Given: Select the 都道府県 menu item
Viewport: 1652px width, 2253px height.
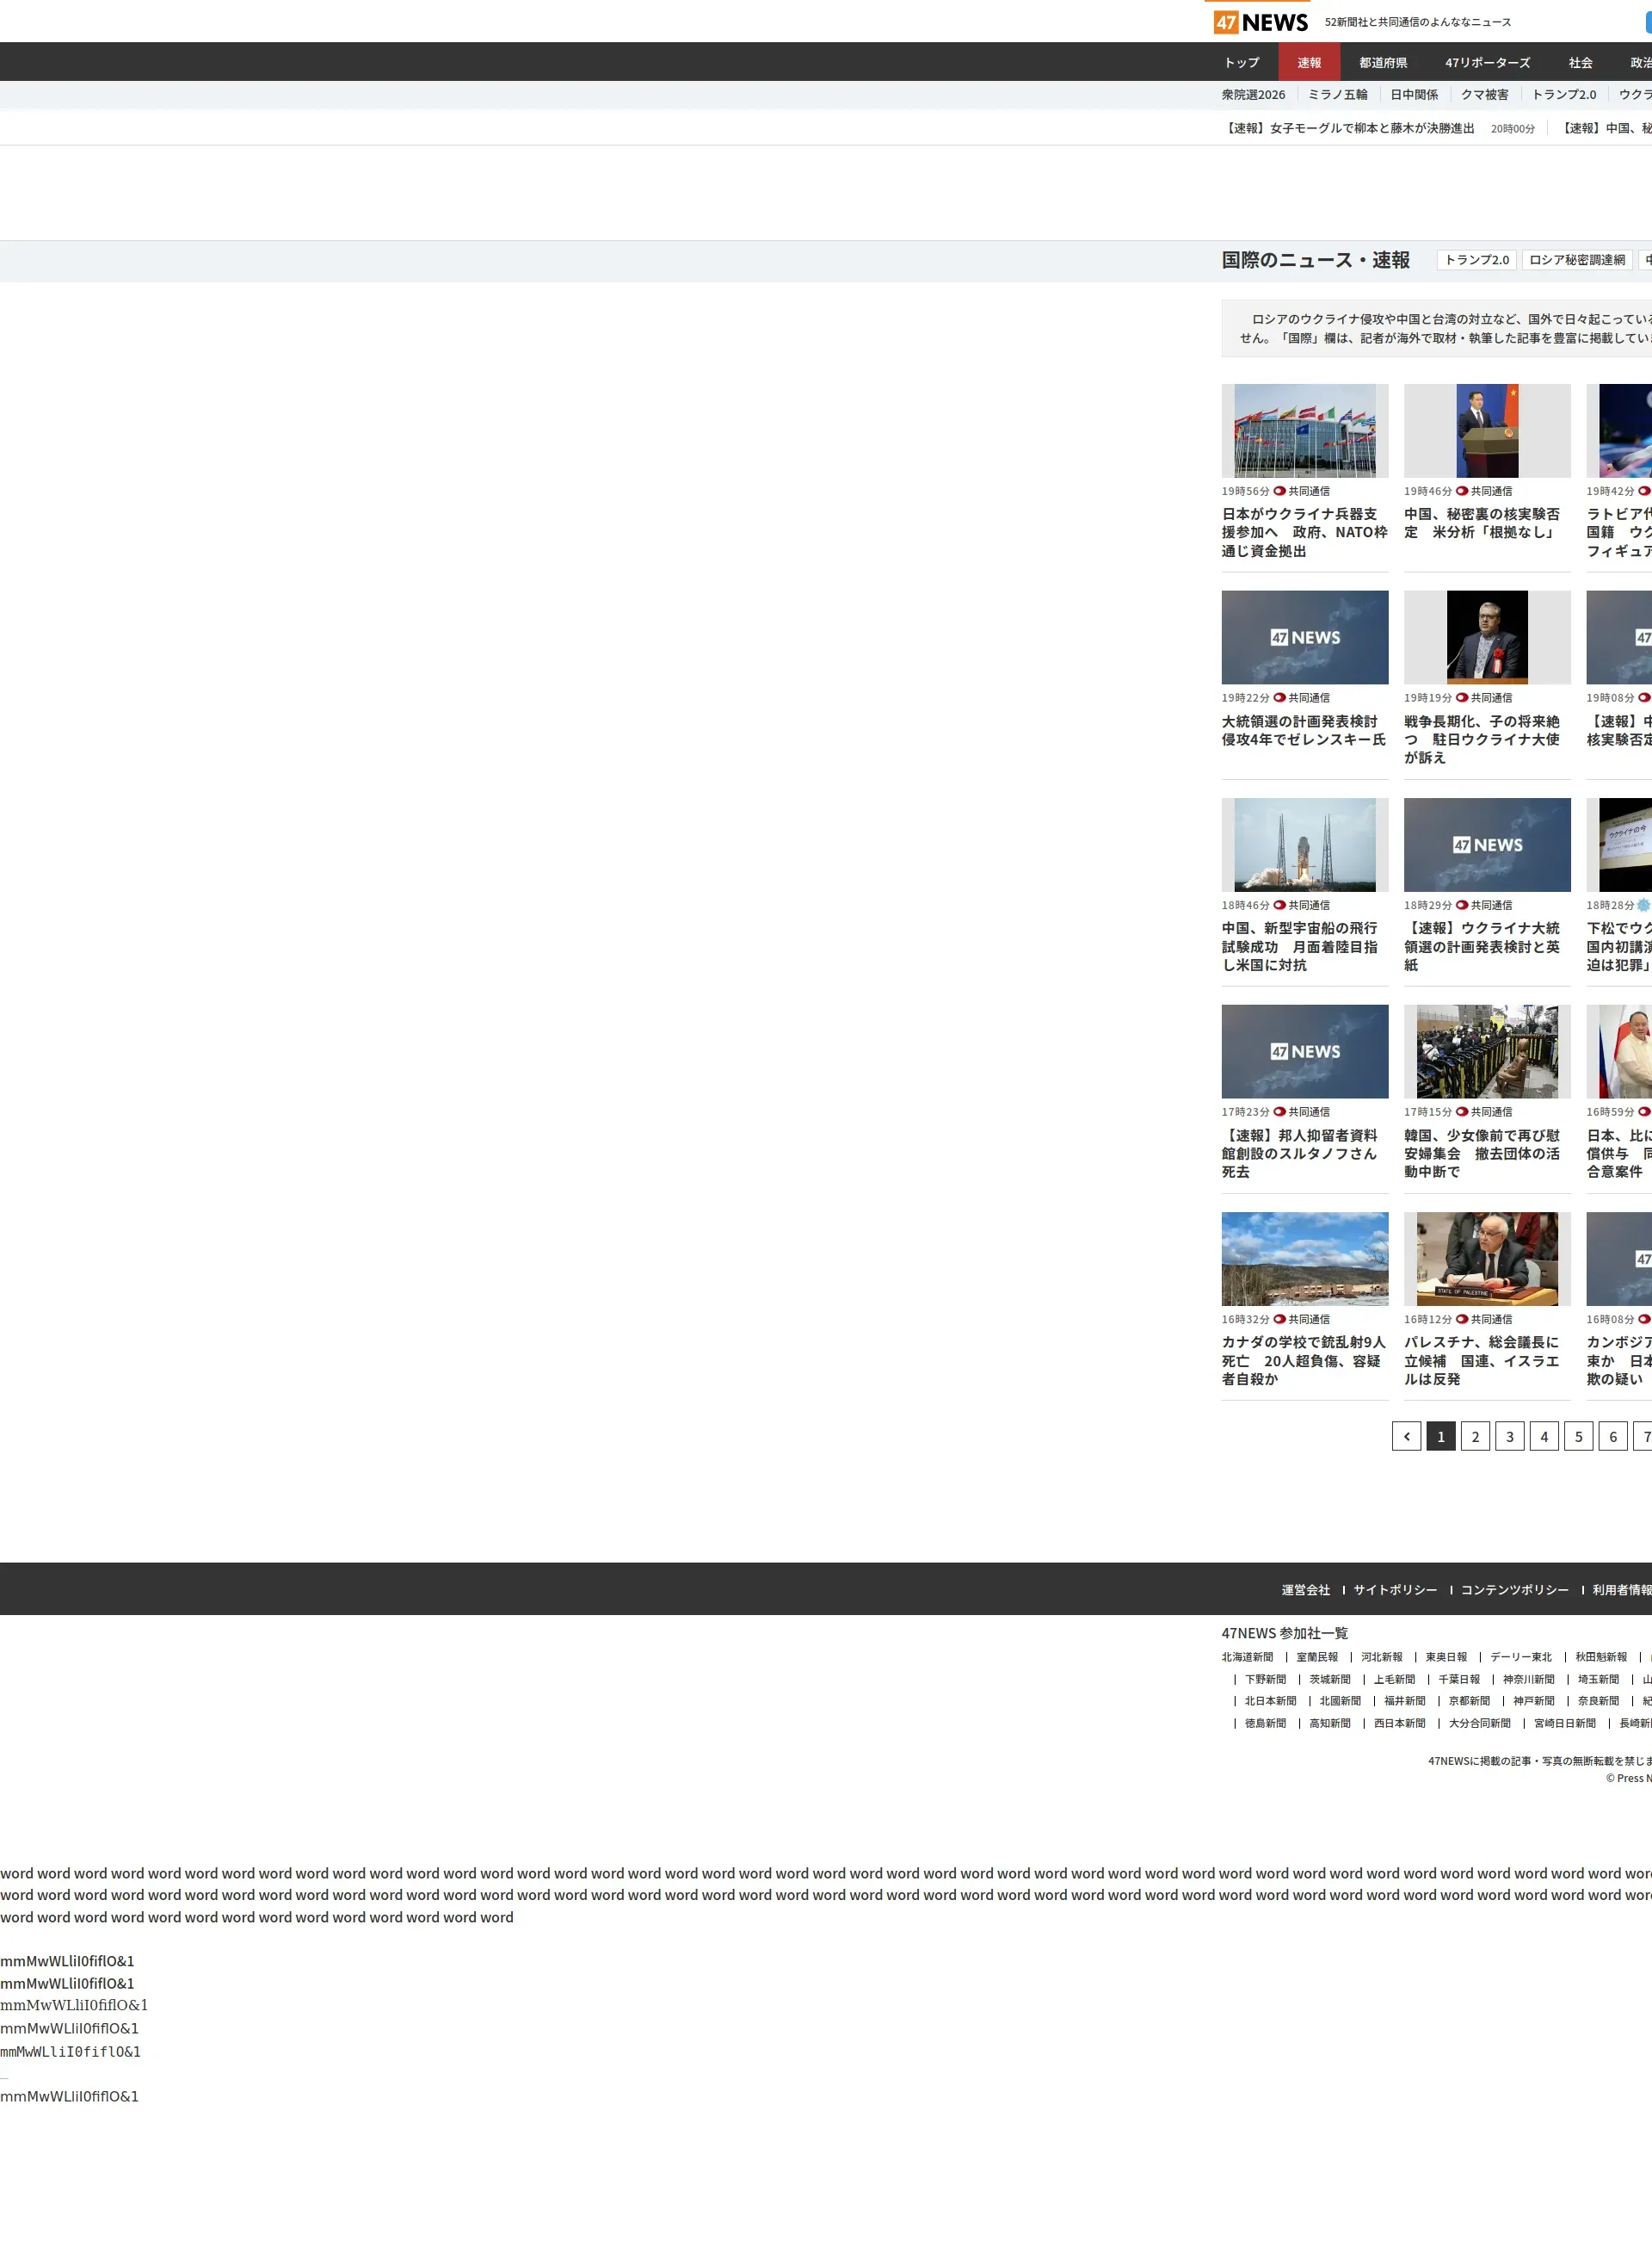Looking at the screenshot, I should [1383, 63].
